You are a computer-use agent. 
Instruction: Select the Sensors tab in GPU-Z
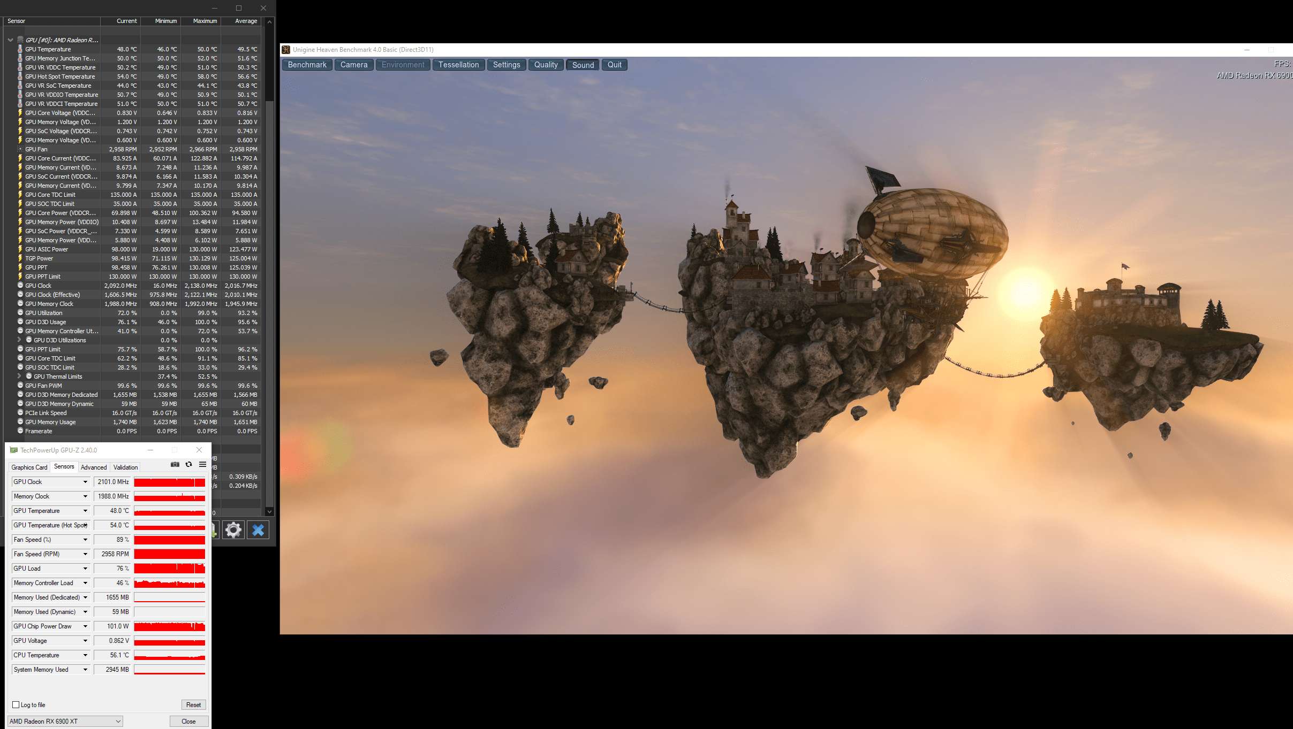point(64,466)
